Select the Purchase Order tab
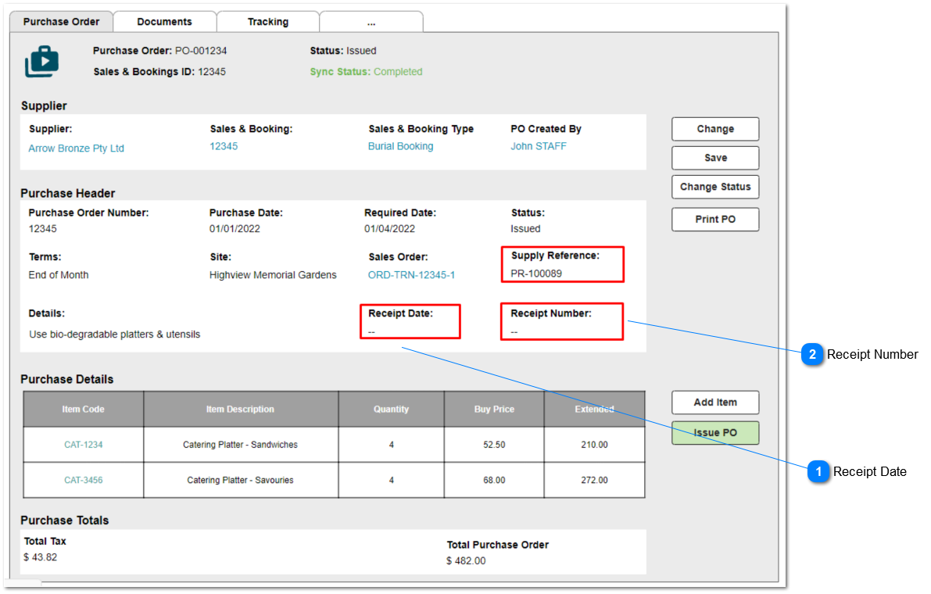931x594 pixels. [61, 22]
